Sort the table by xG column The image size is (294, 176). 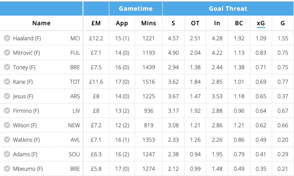pos(261,23)
